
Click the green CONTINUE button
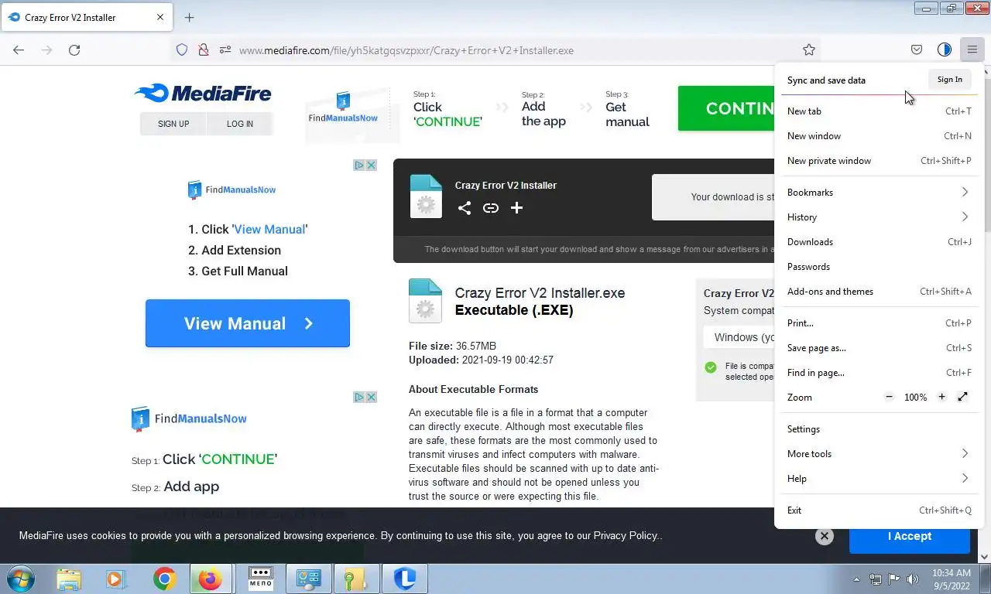(x=726, y=108)
